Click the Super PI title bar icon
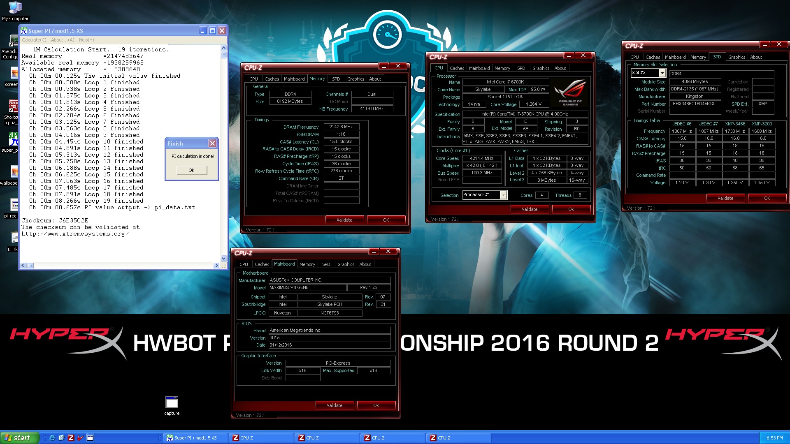Image resolution: width=790 pixels, height=444 pixels. (24, 31)
